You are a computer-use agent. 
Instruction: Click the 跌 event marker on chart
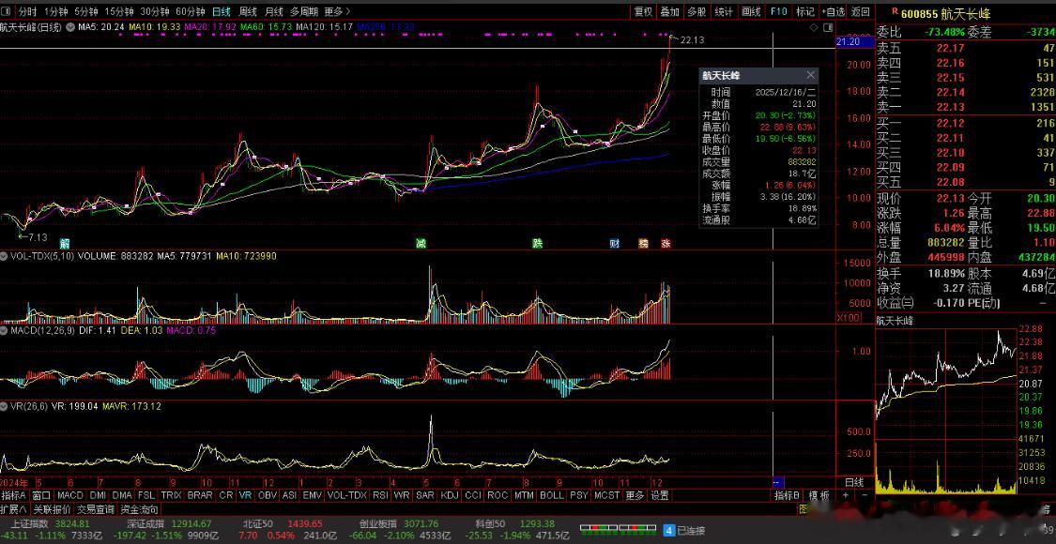coord(537,243)
